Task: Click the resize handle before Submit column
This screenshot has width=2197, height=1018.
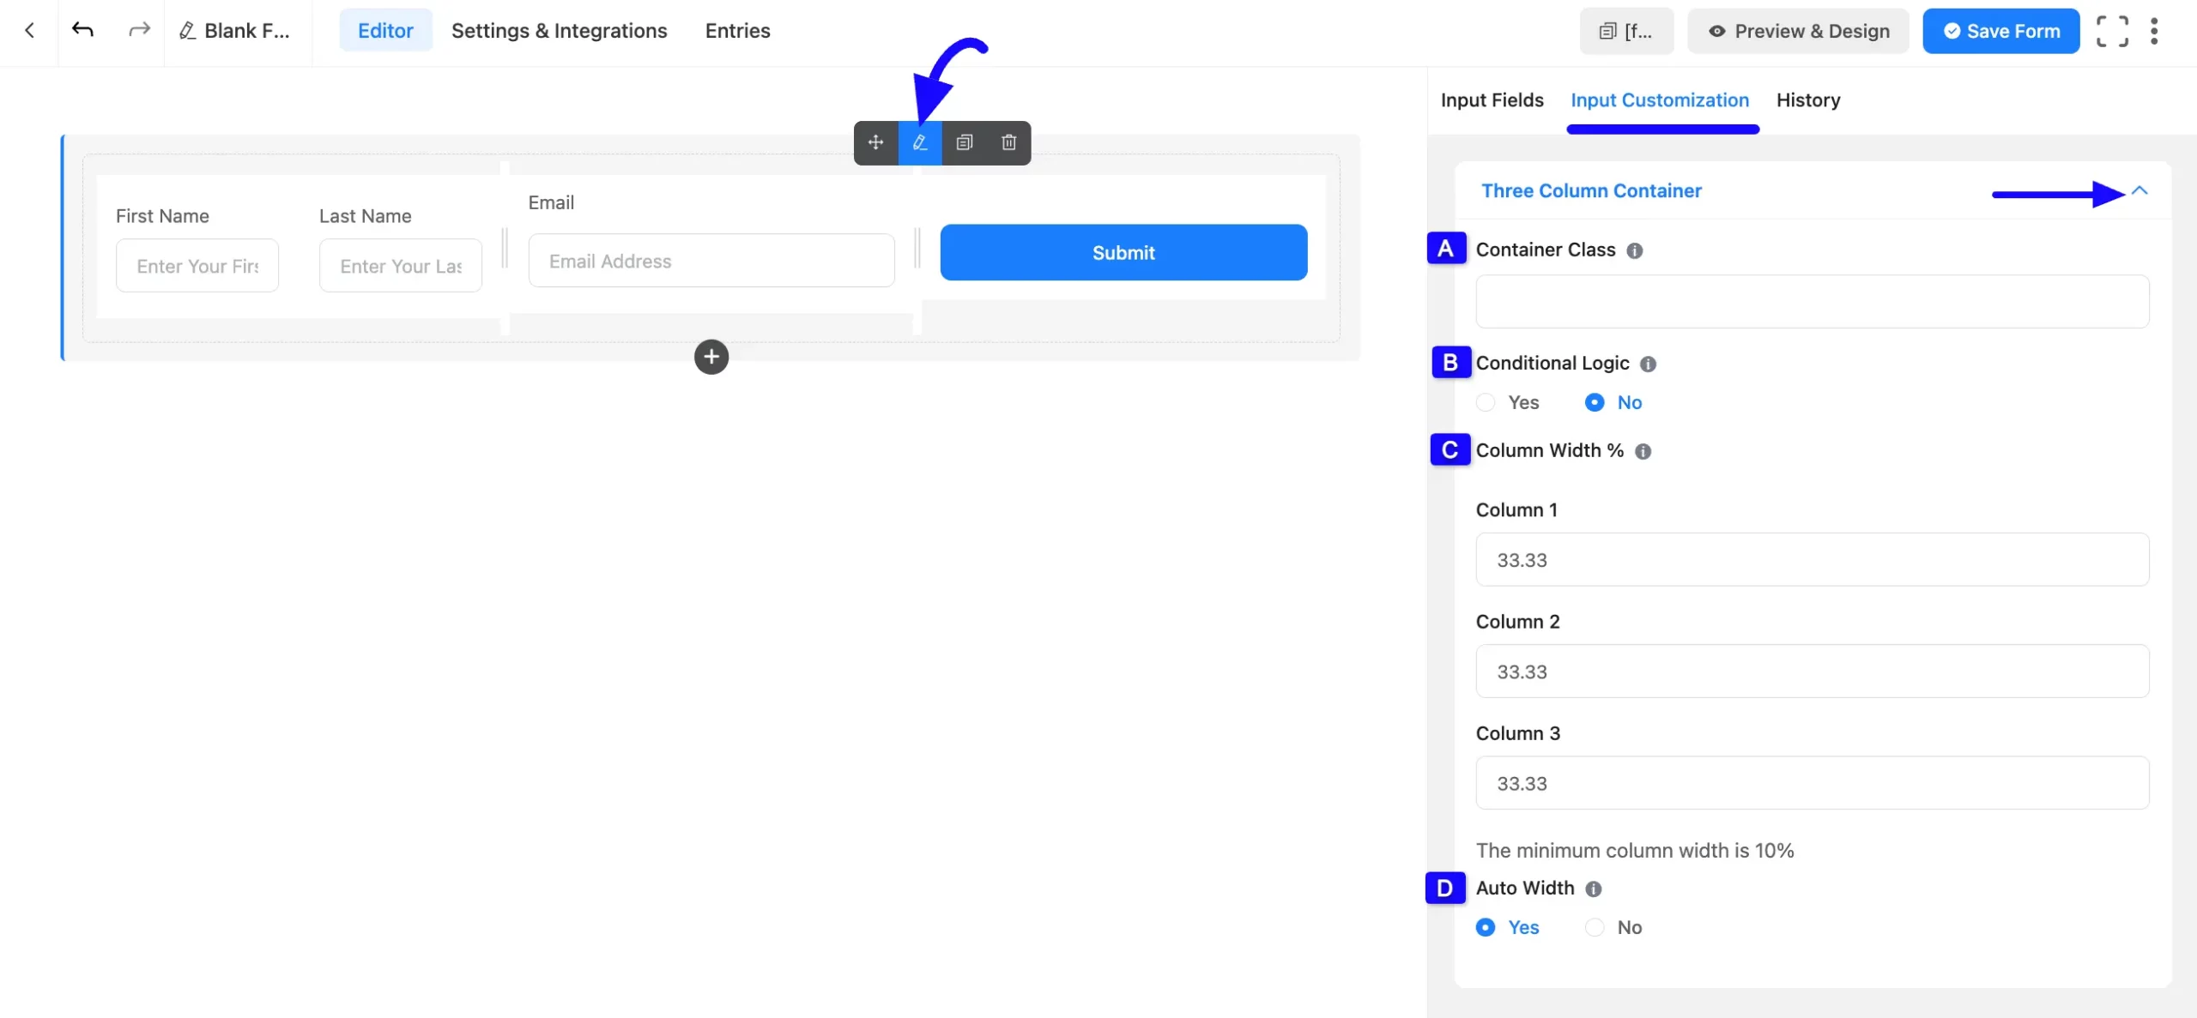Action: (917, 248)
